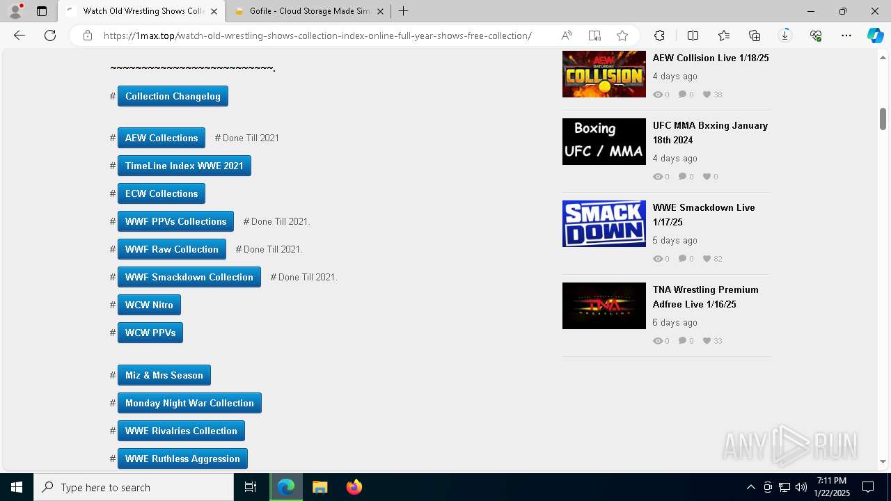Click the address bar URL field

coord(317,35)
